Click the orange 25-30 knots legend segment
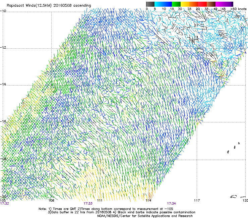The height and width of the screenshot is (218, 248). [x=194, y=4]
